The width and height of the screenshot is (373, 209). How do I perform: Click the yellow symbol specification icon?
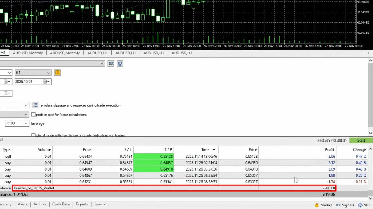[58, 73]
